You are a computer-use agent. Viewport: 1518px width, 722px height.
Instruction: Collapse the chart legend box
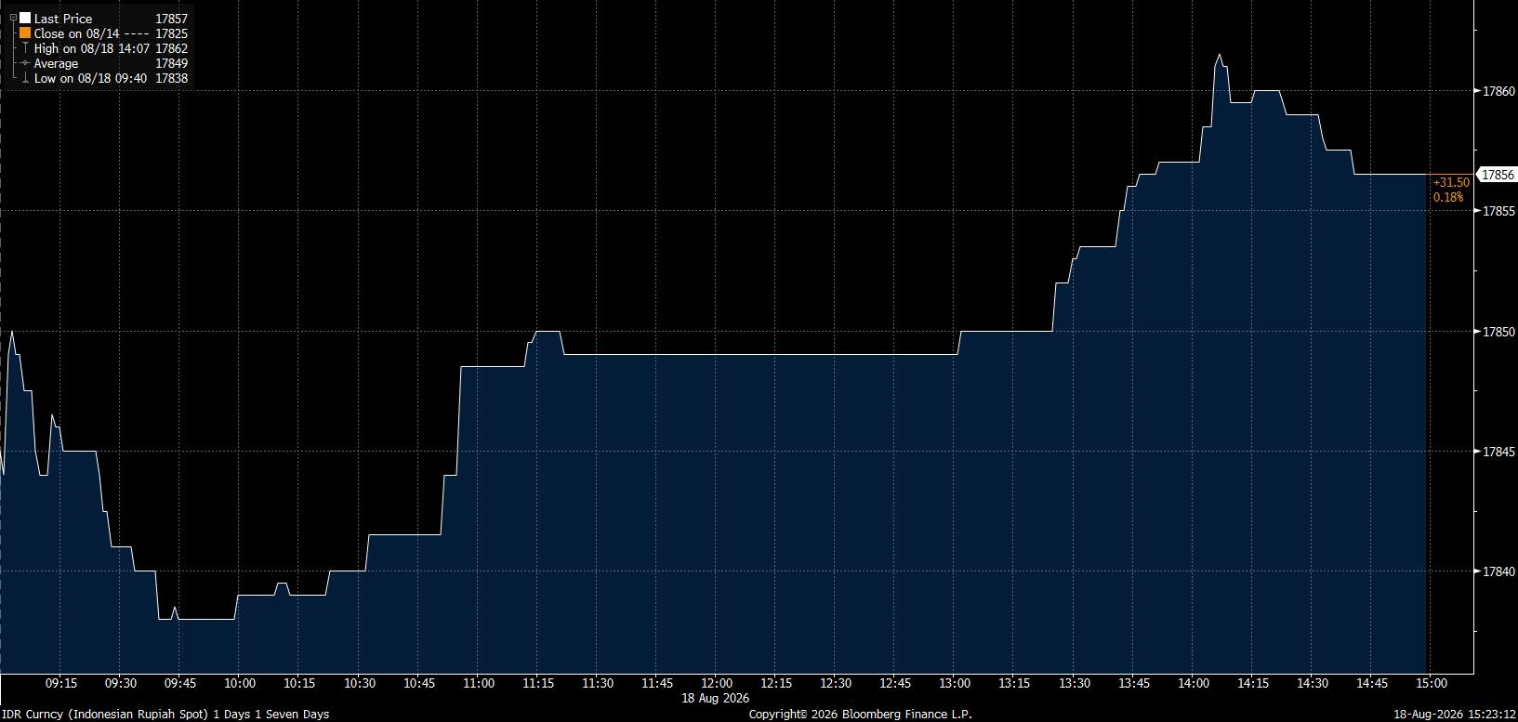click(x=13, y=18)
